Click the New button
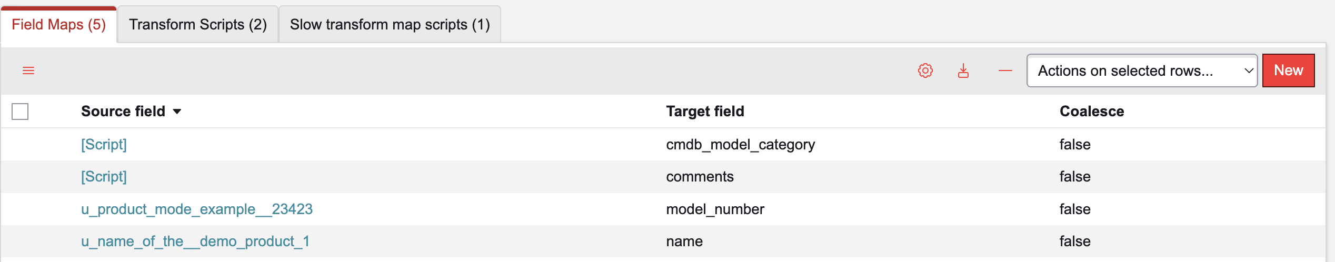The height and width of the screenshot is (262, 1335). tap(1288, 70)
